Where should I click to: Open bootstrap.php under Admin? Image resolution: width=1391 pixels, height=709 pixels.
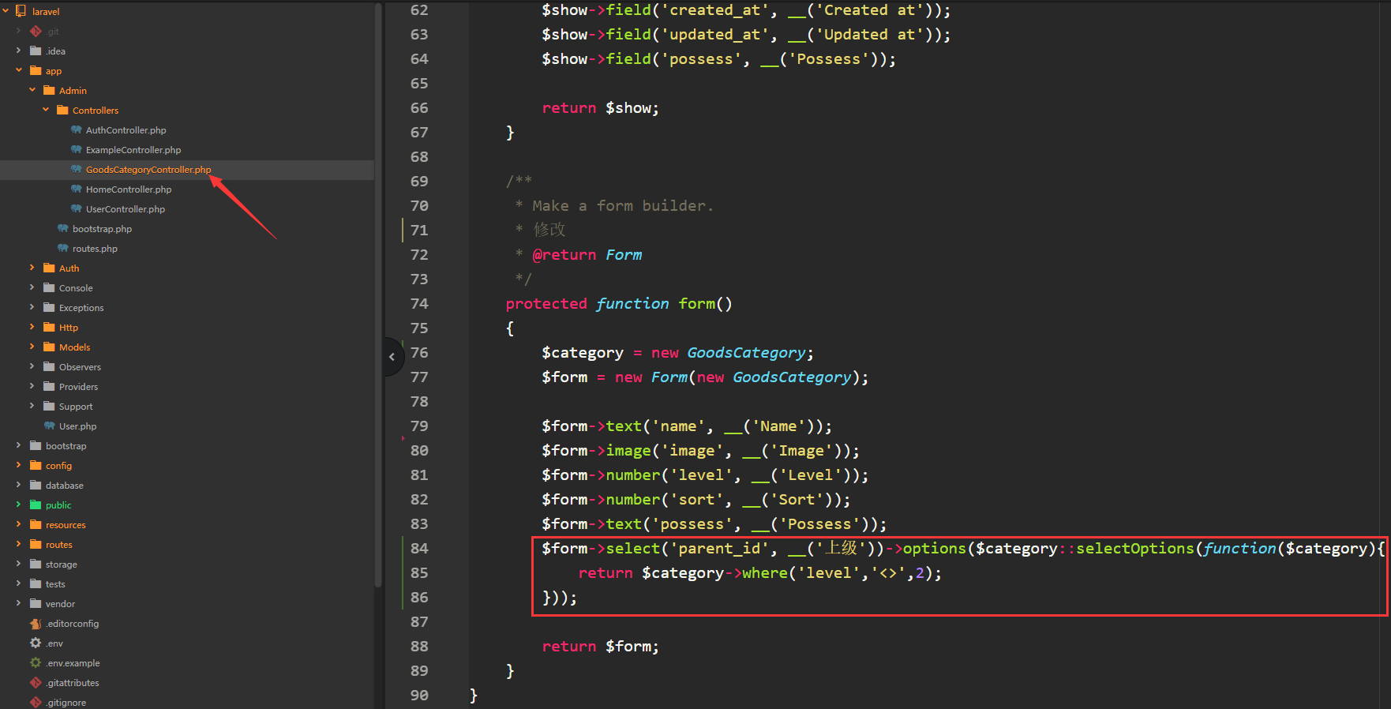click(102, 229)
